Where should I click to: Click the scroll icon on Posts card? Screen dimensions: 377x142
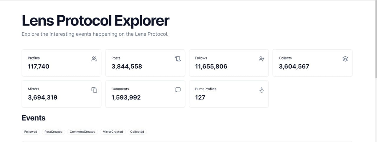click(178, 59)
